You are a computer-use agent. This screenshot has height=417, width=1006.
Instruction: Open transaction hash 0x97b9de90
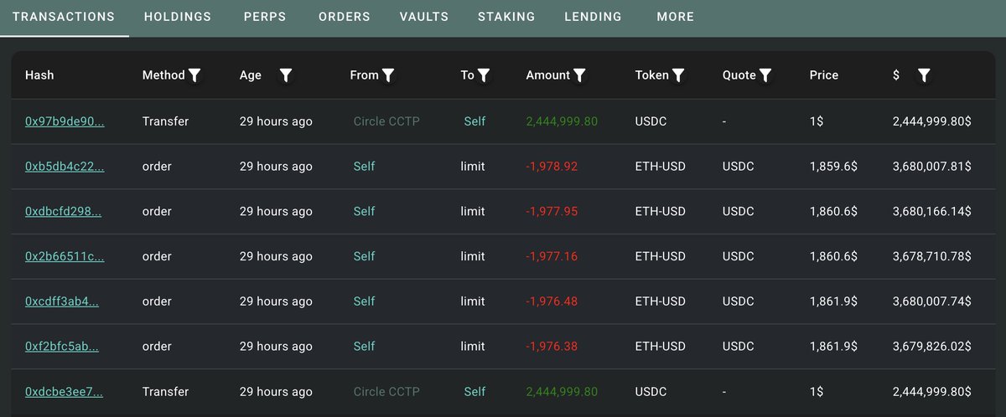click(x=65, y=121)
